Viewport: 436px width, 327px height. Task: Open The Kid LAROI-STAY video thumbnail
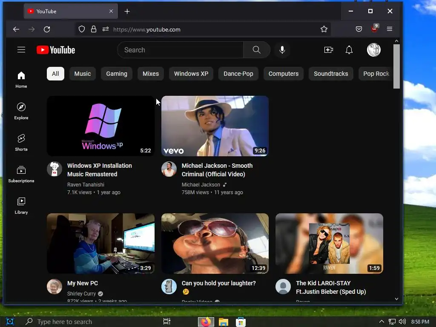(329, 243)
